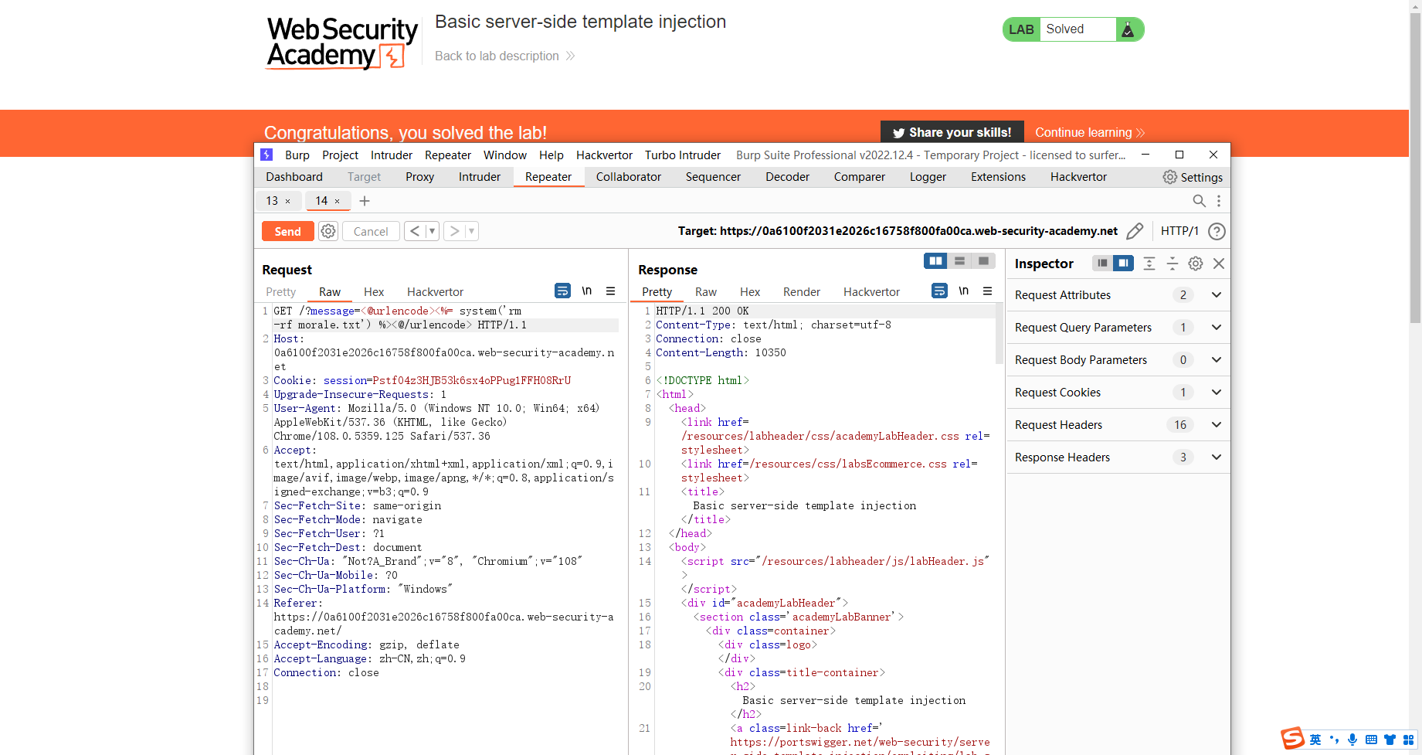
Task: Open Sogou skin shirt icon
Action: 1390,740
